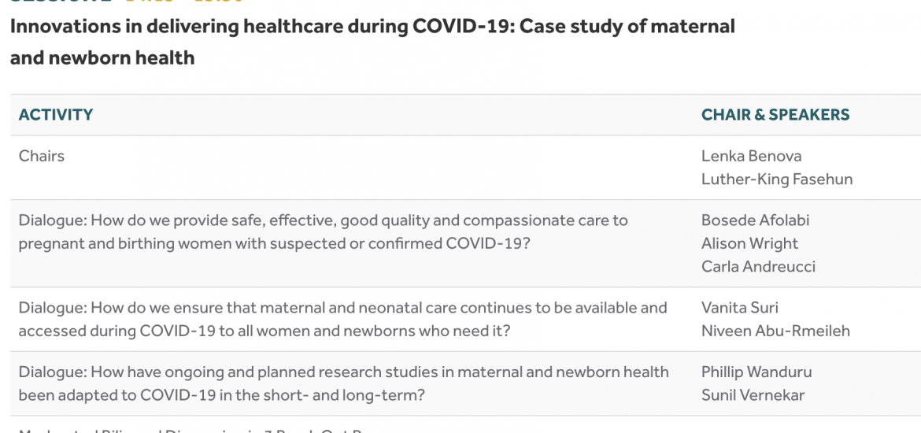This screenshot has width=921, height=433.
Task: Click speaker name Phillip Wanduru
Action: pos(756,372)
